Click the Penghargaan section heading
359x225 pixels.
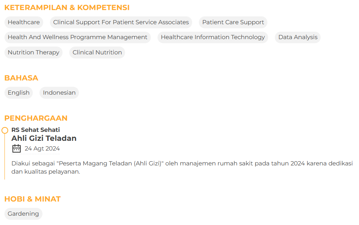(36, 118)
